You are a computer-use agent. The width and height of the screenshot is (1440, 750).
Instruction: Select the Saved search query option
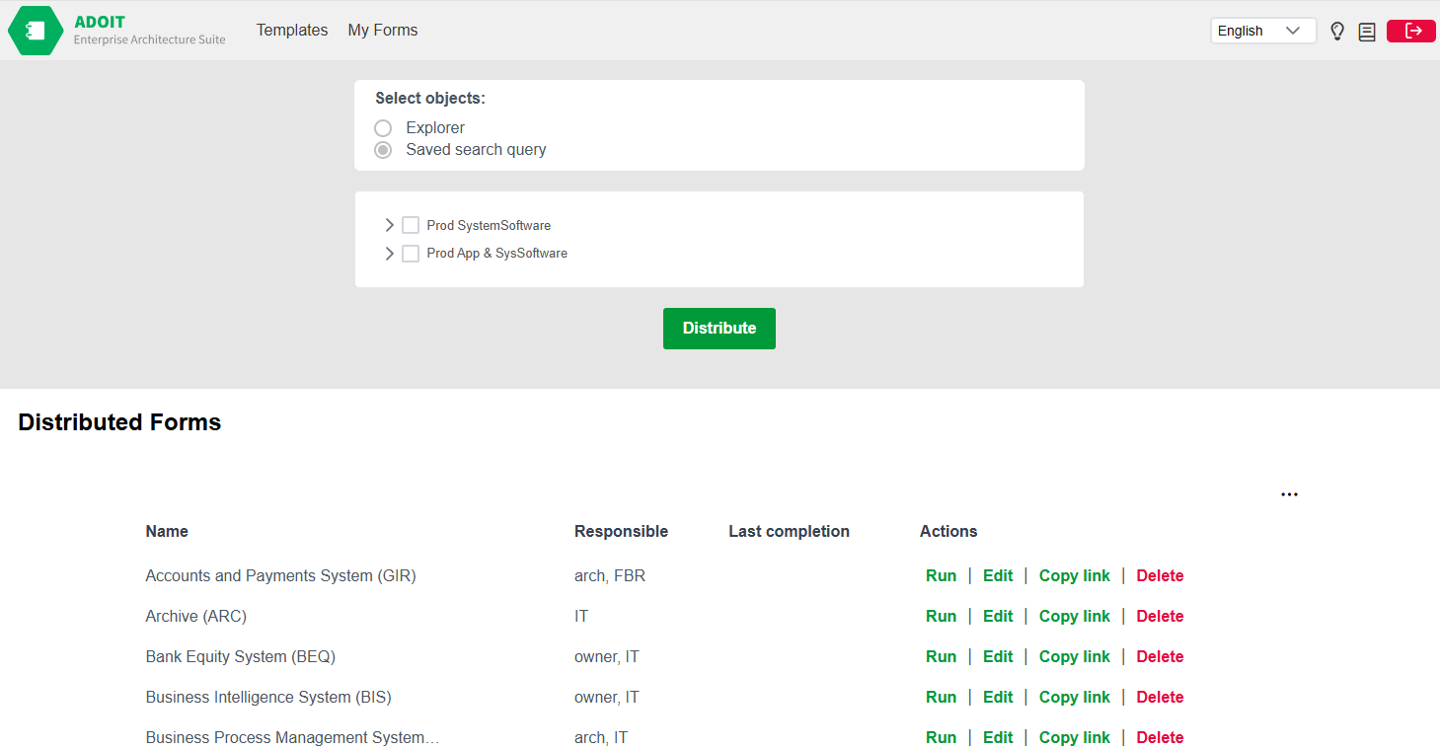pyautogui.click(x=383, y=150)
